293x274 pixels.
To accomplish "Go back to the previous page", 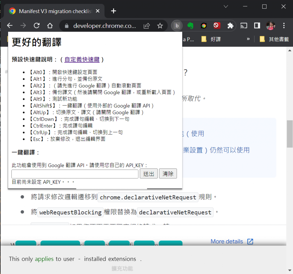I will (9, 25).
